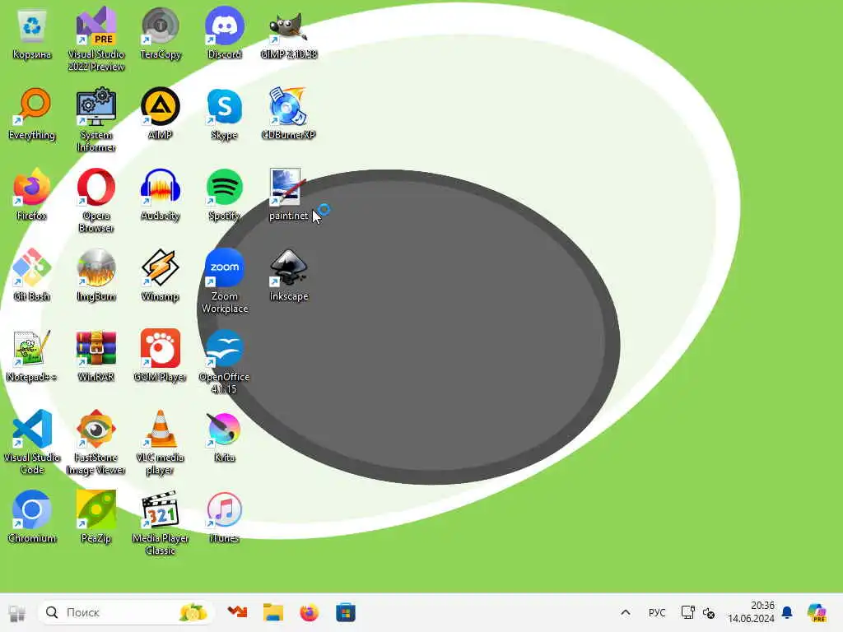
Task: Open notifications bell in the taskbar
Action: point(787,612)
